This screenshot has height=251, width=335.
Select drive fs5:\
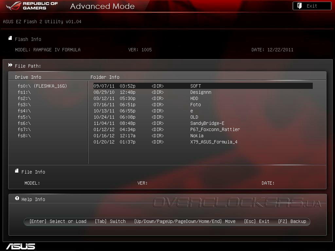tap(24, 117)
